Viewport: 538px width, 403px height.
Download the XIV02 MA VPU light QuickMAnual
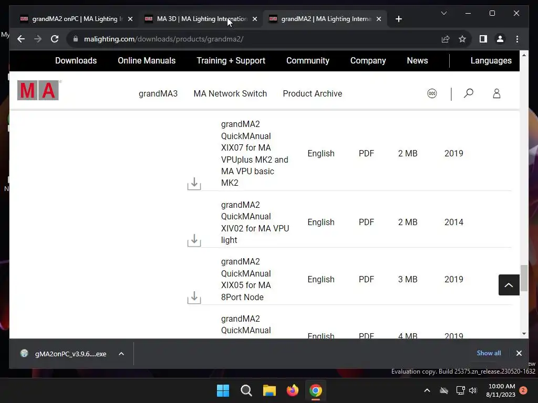coord(194,240)
